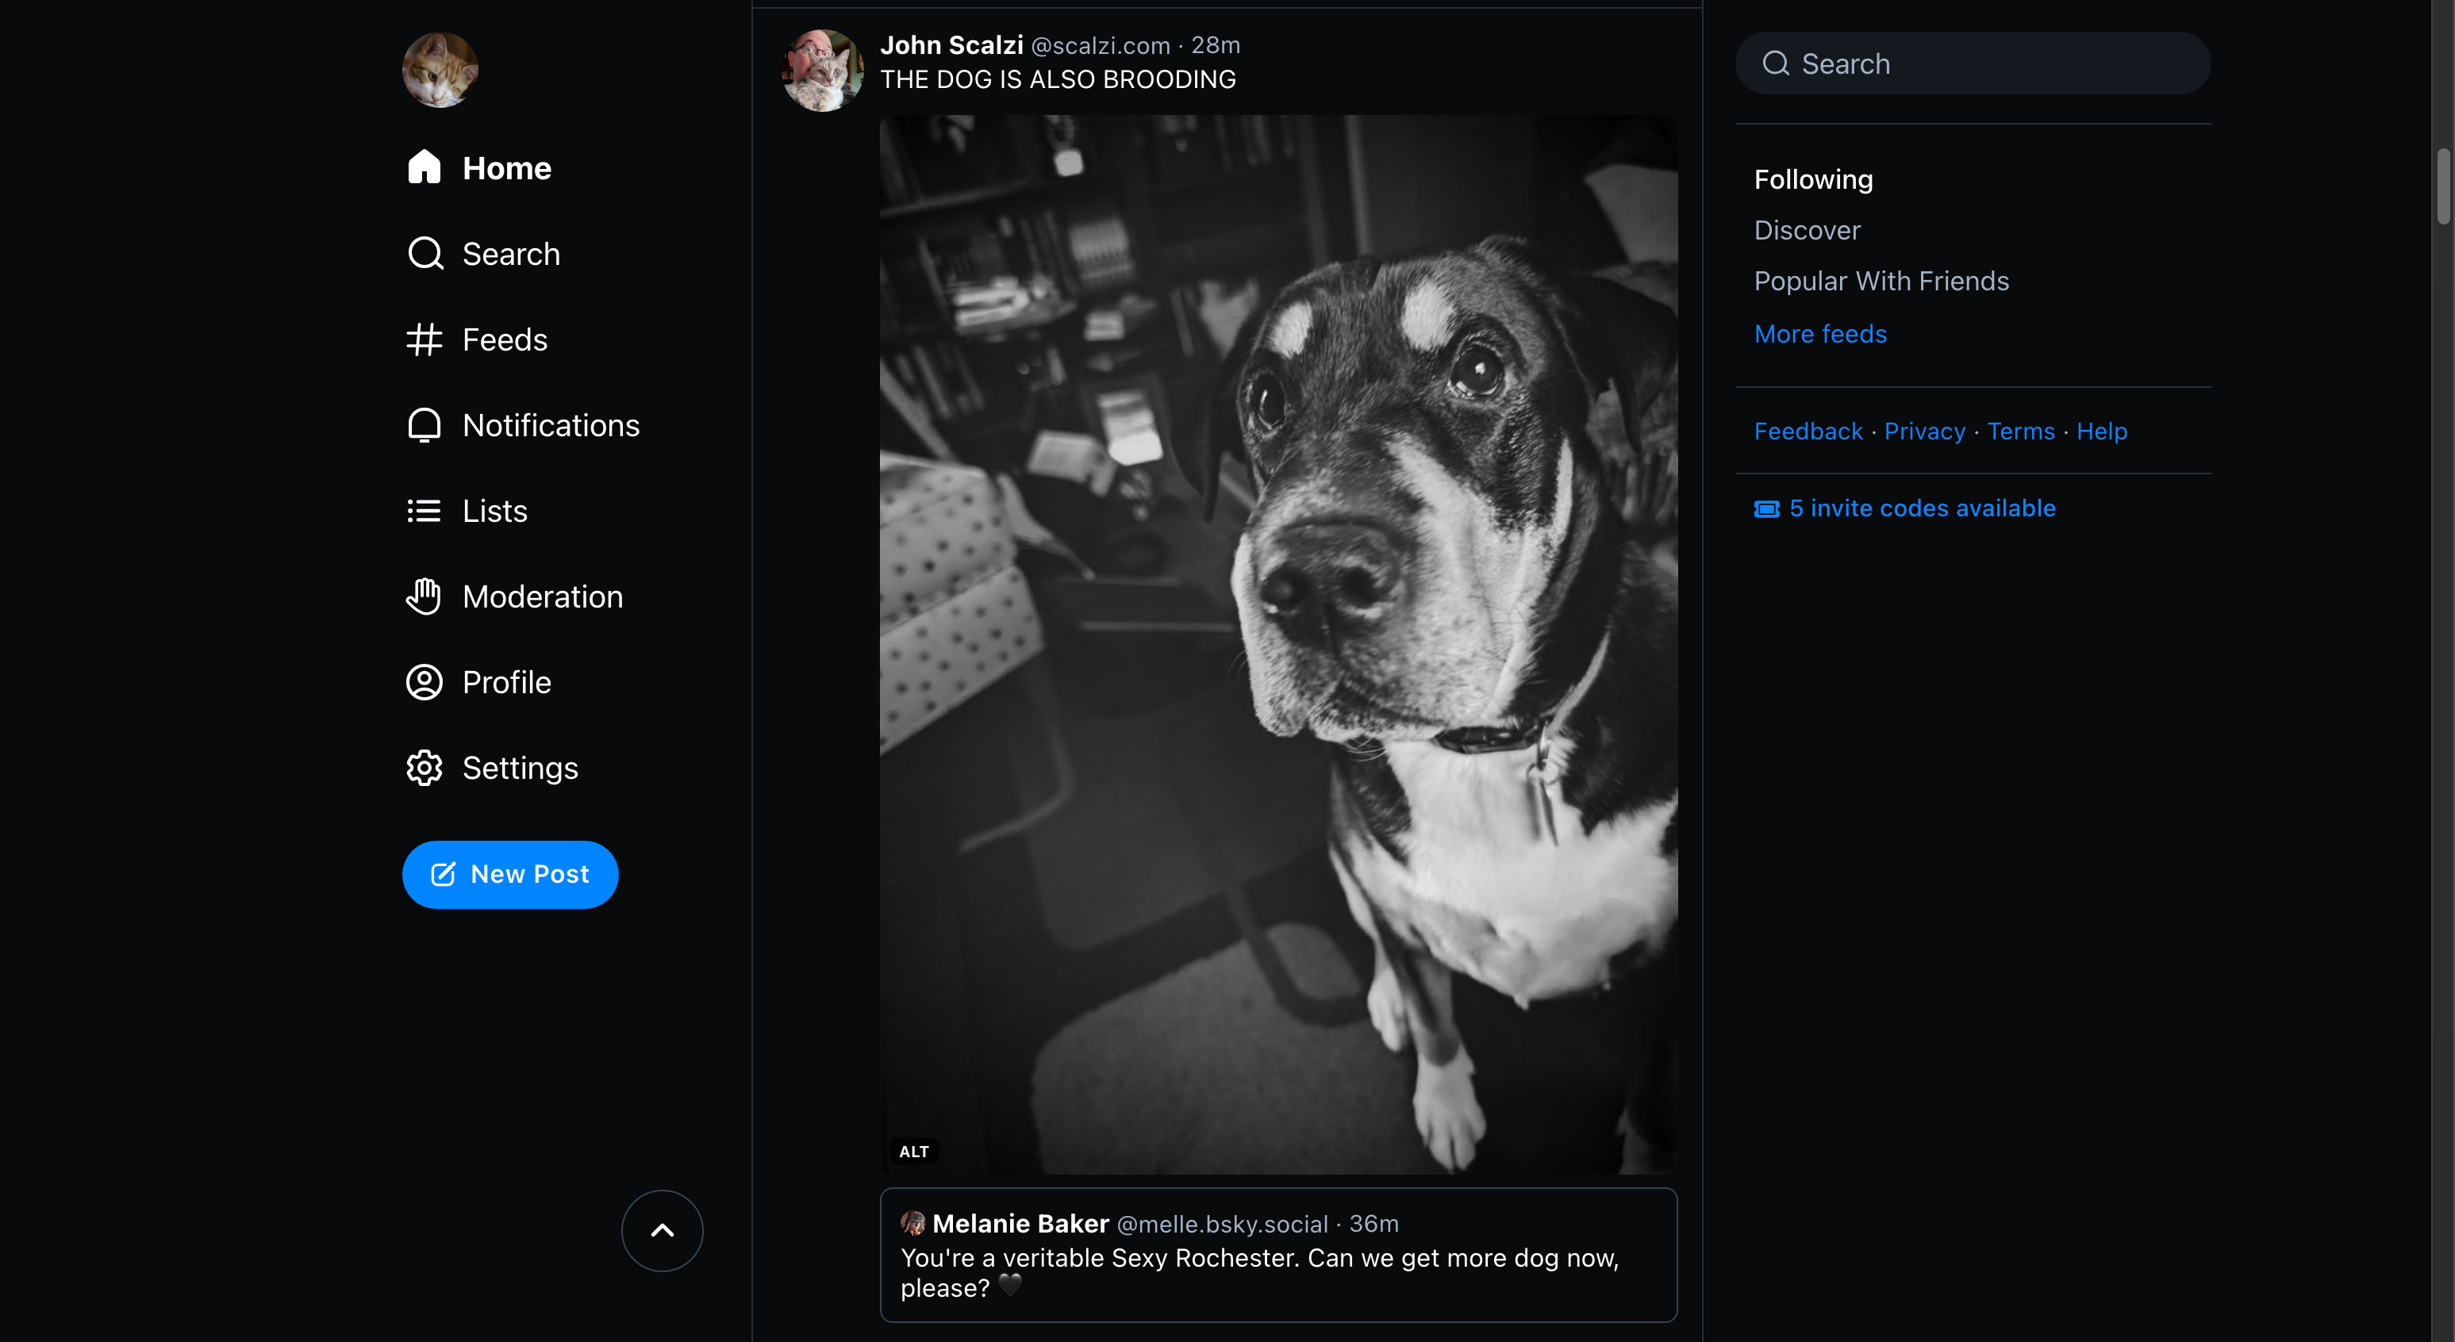Select the Following feed

(1814, 179)
